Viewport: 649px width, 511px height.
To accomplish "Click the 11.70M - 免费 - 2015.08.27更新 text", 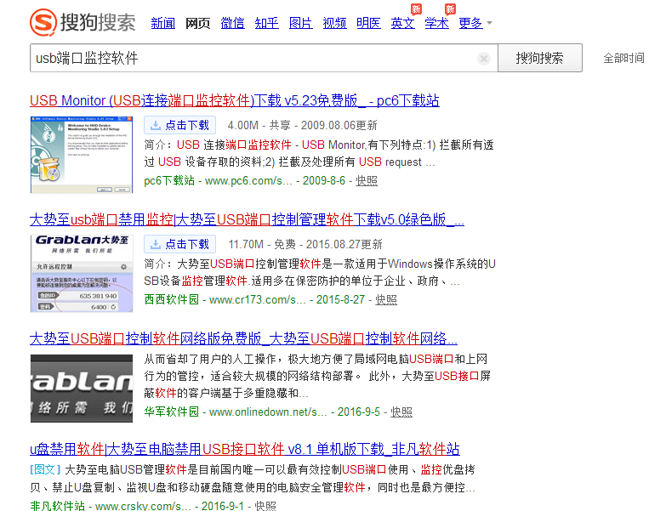I will click(x=305, y=244).
